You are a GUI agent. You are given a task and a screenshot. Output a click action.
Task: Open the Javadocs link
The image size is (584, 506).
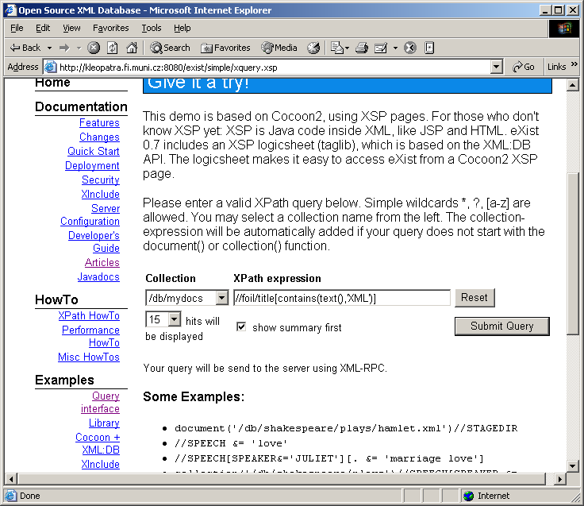98,277
